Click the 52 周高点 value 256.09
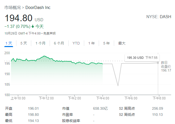 pyautogui.click(x=157, y=108)
